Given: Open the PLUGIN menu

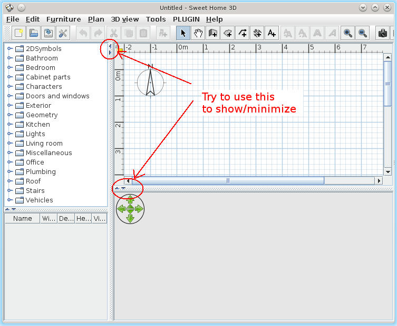Looking at the screenshot, I should 186,19.
